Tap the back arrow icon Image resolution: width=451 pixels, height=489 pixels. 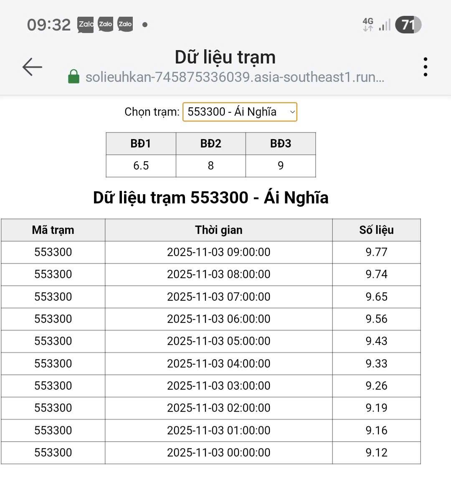point(32,67)
